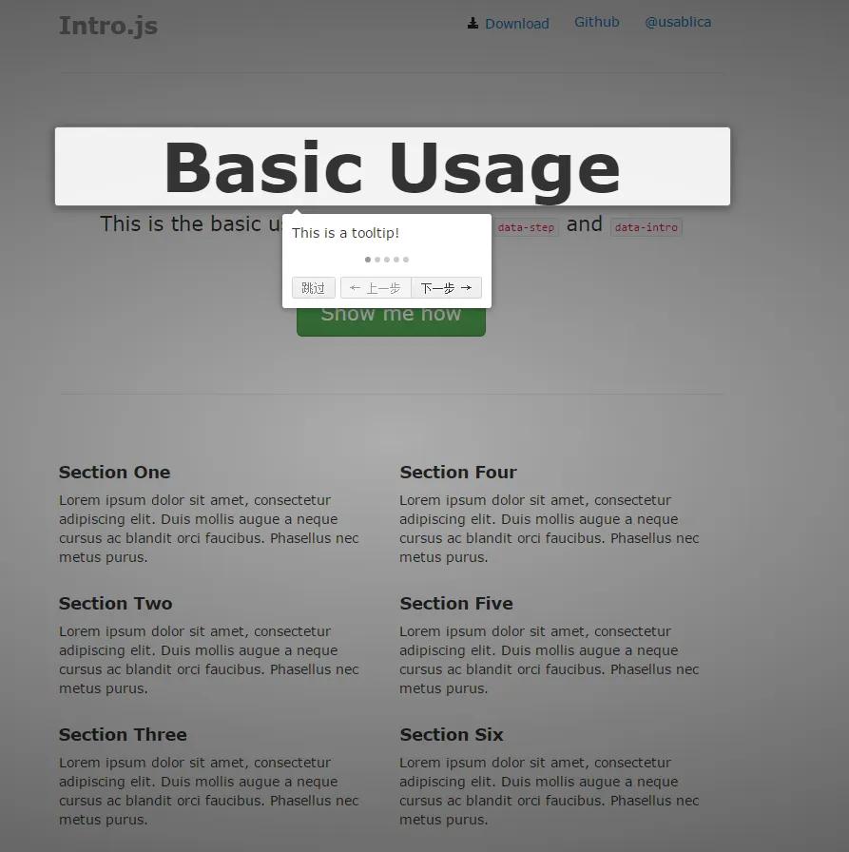849x852 pixels.
Task: Click the paragraph under Section Three
Action: 209,791
